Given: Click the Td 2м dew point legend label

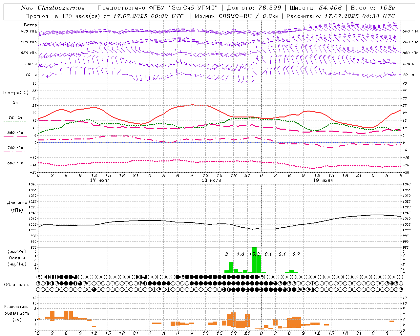Looking at the screenshot, I should pyautogui.click(x=15, y=117).
